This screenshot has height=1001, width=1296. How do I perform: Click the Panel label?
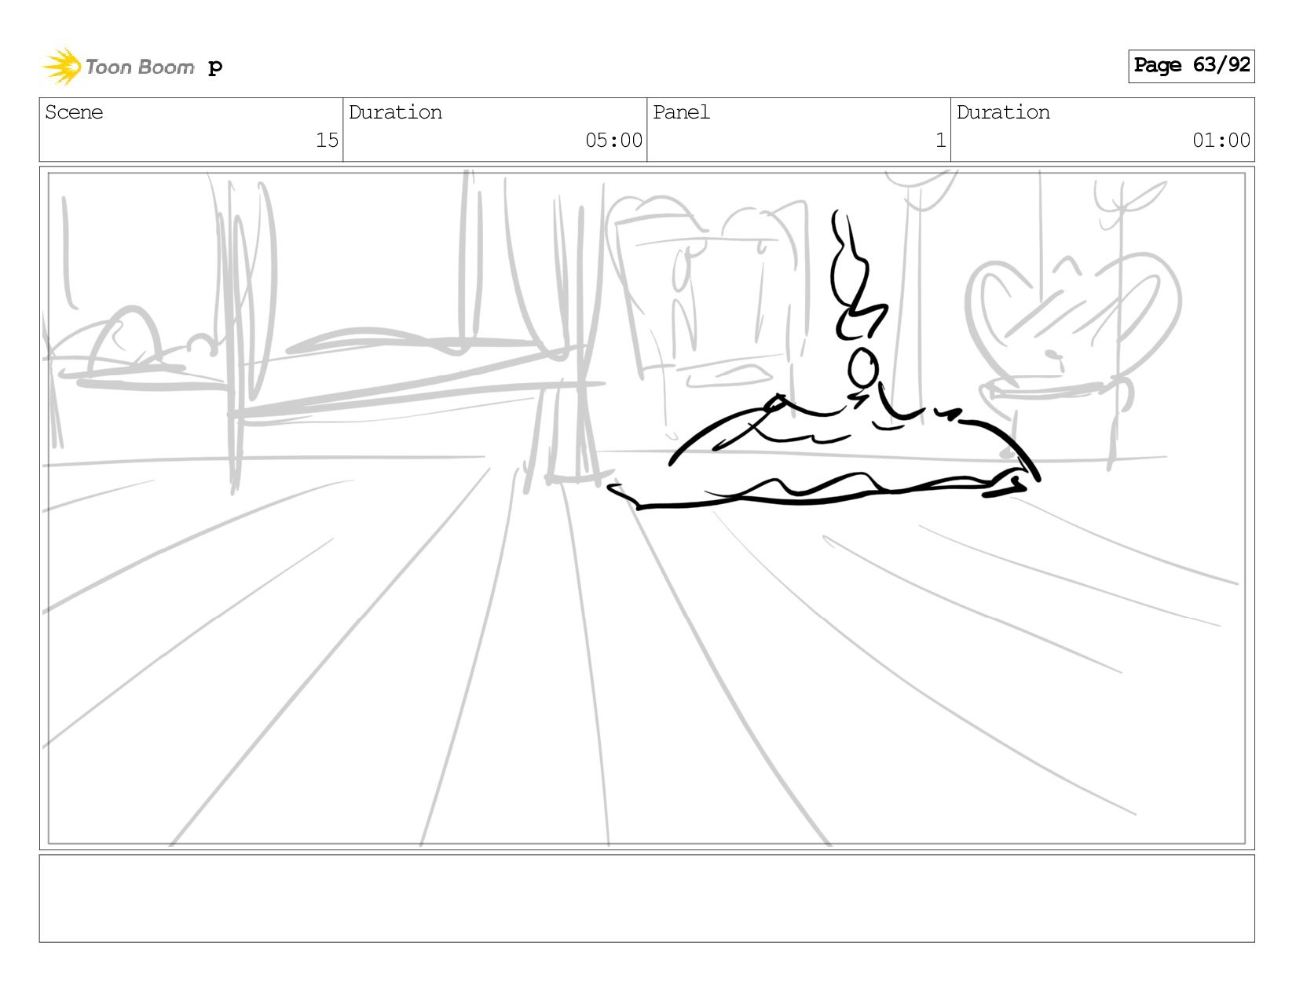pyautogui.click(x=681, y=112)
